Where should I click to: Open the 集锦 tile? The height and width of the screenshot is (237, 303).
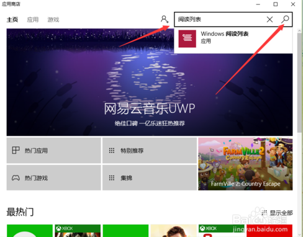150,177
